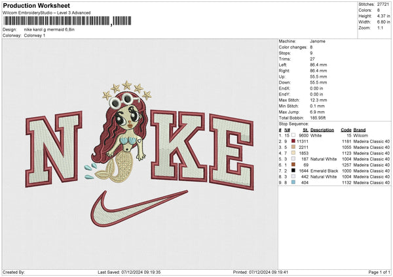Click the Max Stitch value 12.3 mm
The image size is (393, 277).
click(318, 100)
